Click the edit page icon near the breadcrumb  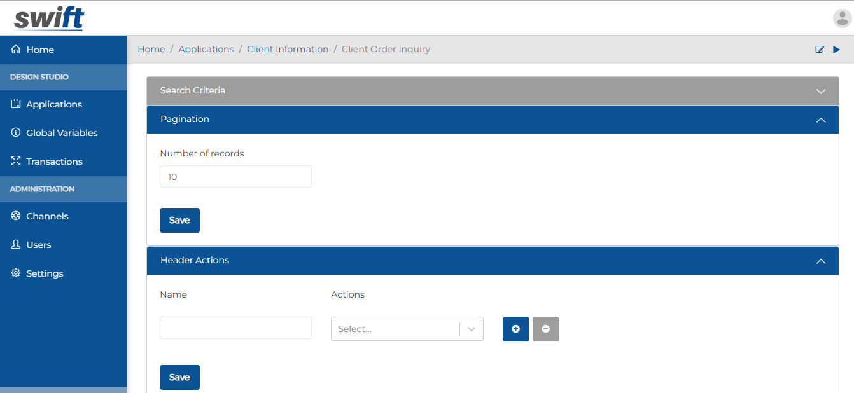[820, 49]
